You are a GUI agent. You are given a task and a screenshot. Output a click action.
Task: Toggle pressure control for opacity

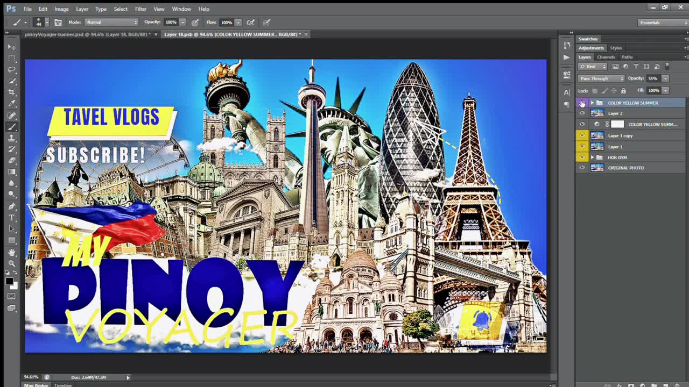195,22
